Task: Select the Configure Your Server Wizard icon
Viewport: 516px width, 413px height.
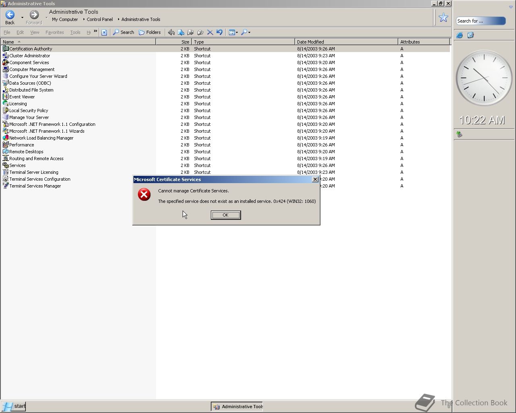Action: pyautogui.click(x=6, y=76)
